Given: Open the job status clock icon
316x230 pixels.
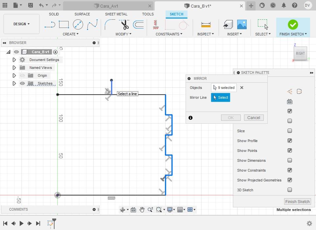Looking at the screenshot, I should pos(273,5).
